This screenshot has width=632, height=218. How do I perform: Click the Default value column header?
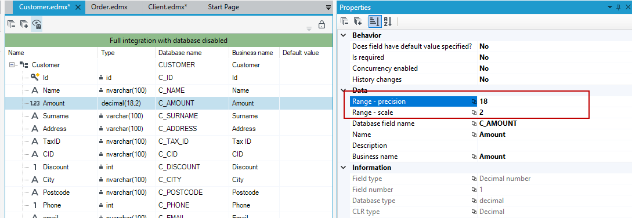(306, 53)
